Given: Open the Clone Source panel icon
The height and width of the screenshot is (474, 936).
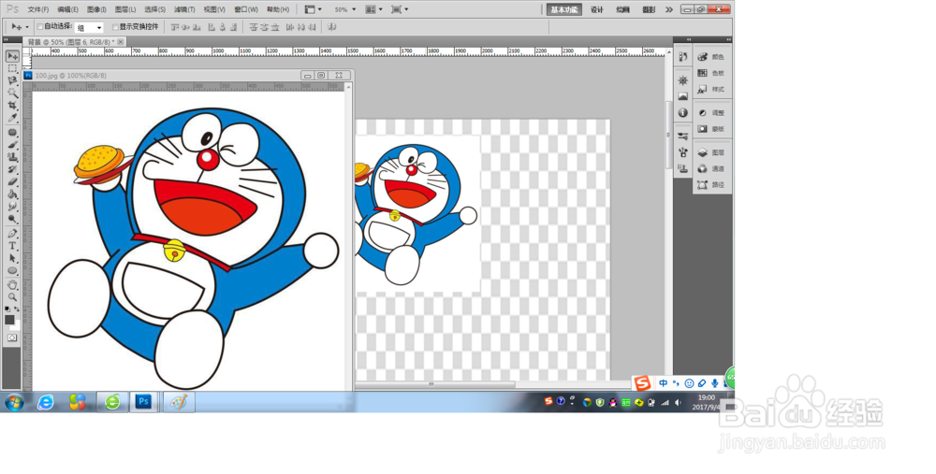Looking at the screenshot, I should tap(683, 168).
